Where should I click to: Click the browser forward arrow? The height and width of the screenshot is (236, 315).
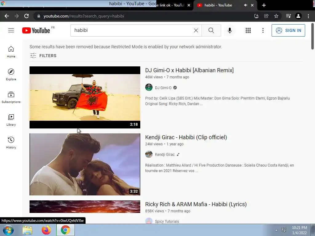coord(17,16)
